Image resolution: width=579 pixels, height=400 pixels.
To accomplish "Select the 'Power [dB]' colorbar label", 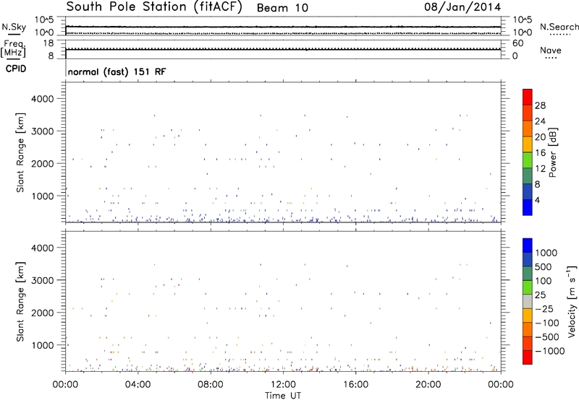I will [553, 152].
